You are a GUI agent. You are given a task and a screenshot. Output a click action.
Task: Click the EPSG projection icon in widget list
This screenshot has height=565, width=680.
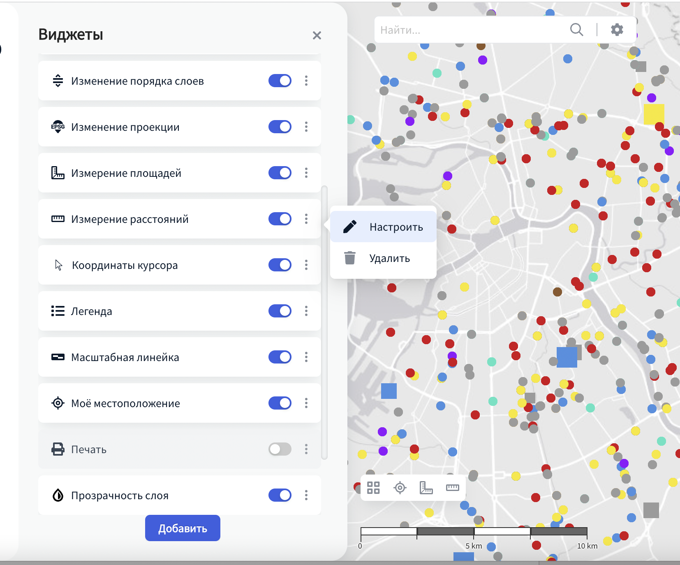58,127
